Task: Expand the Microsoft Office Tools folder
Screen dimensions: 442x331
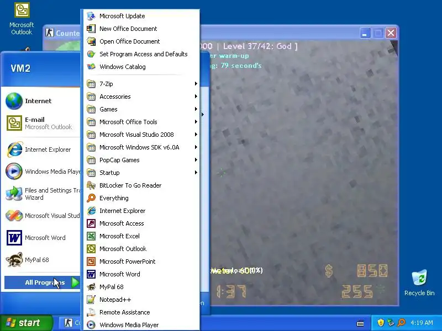Action: click(141, 121)
